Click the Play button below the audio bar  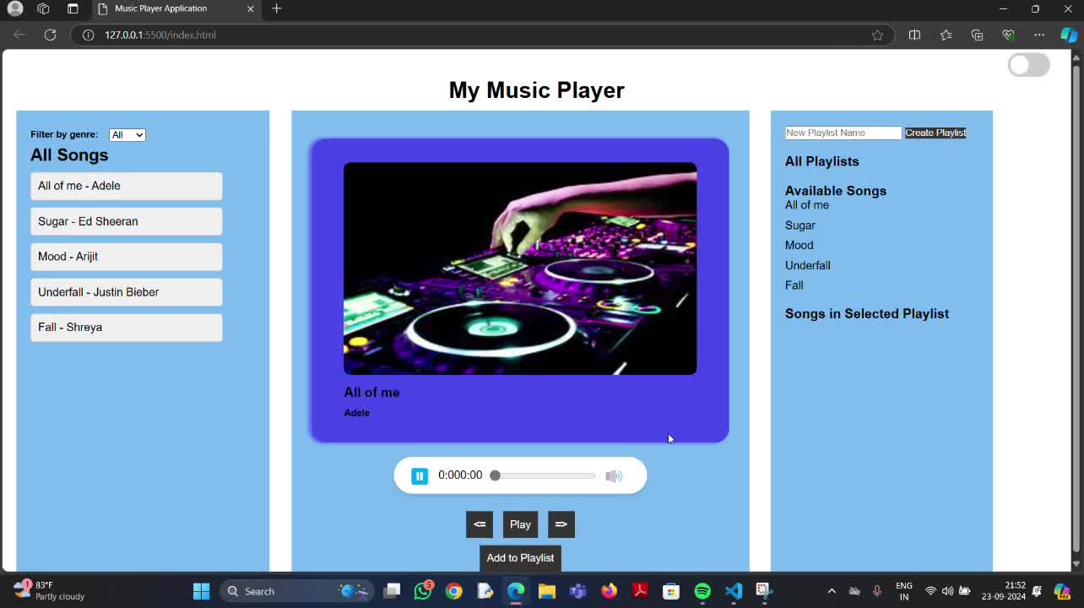click(520, 524)
